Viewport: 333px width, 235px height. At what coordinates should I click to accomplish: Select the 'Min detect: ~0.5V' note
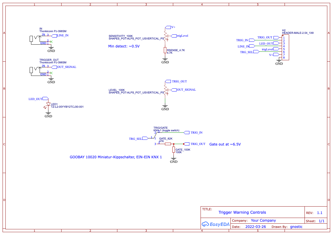click(x=124, y=46)
